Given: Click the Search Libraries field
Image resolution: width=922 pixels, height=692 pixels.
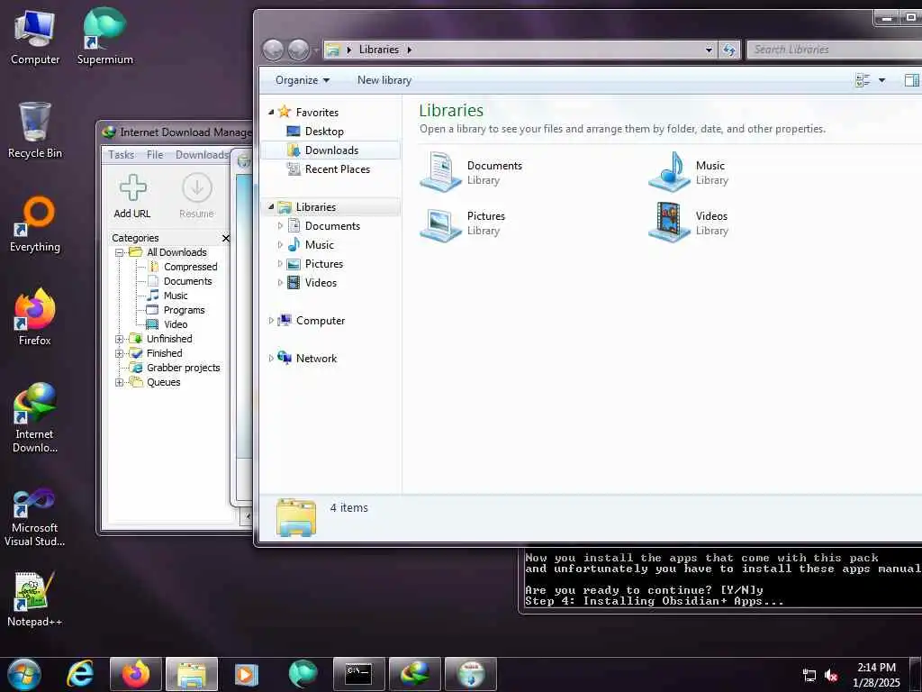Looking at the screenshot, I should [x=835, y=50].
